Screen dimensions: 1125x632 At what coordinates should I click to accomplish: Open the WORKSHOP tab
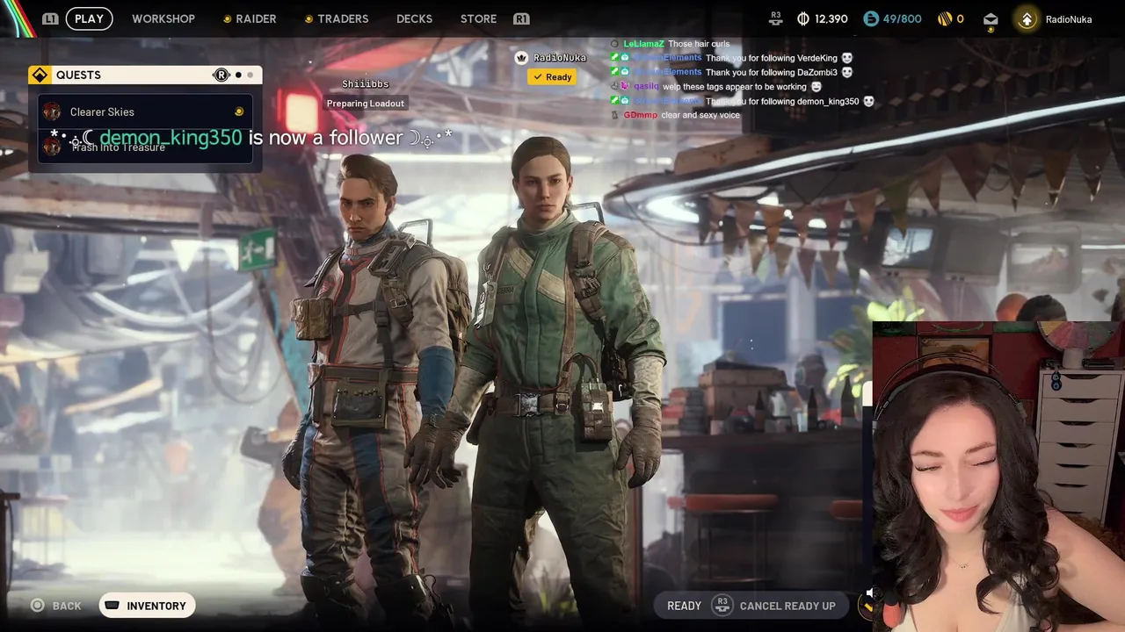click(163, 18)
